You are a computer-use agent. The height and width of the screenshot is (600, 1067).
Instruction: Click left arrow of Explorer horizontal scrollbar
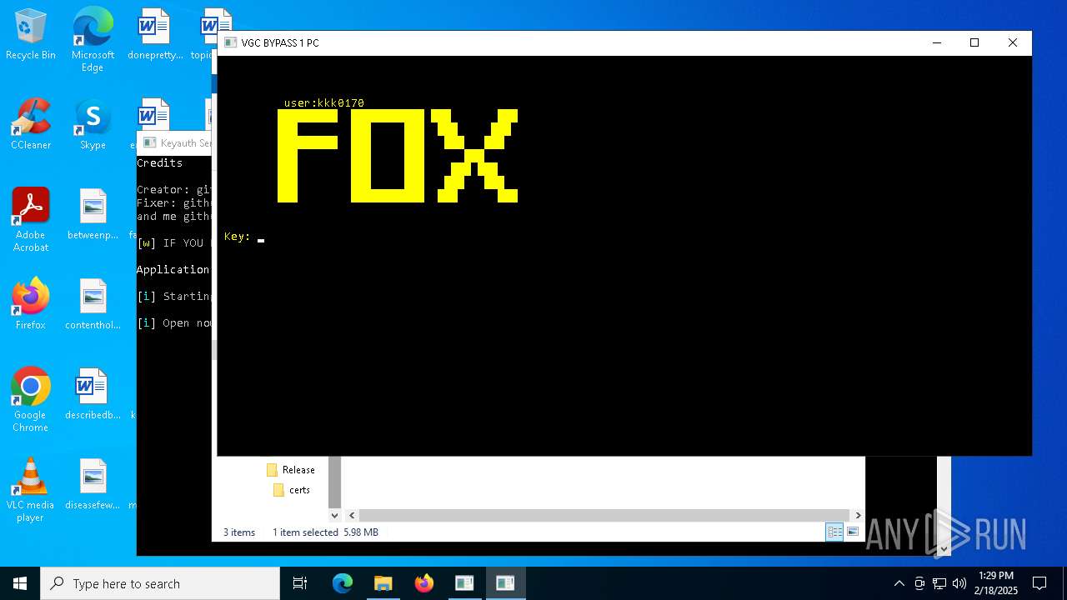pos(352,516)
